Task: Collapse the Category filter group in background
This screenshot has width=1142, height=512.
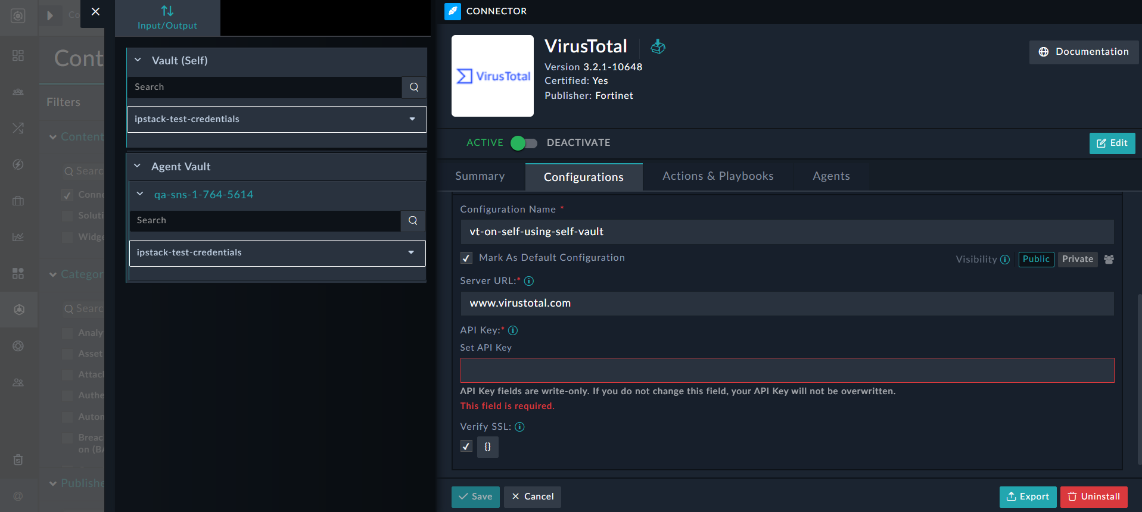Action: (x=53, y=274)
